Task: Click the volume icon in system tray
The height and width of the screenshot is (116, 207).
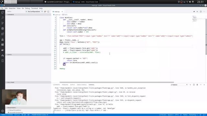Action: [x=190, y=2]
